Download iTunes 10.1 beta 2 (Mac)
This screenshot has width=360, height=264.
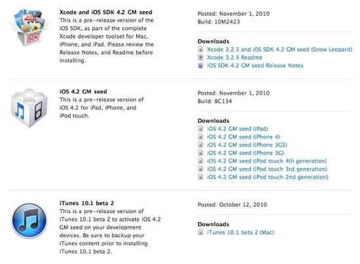tap(240, 233)
